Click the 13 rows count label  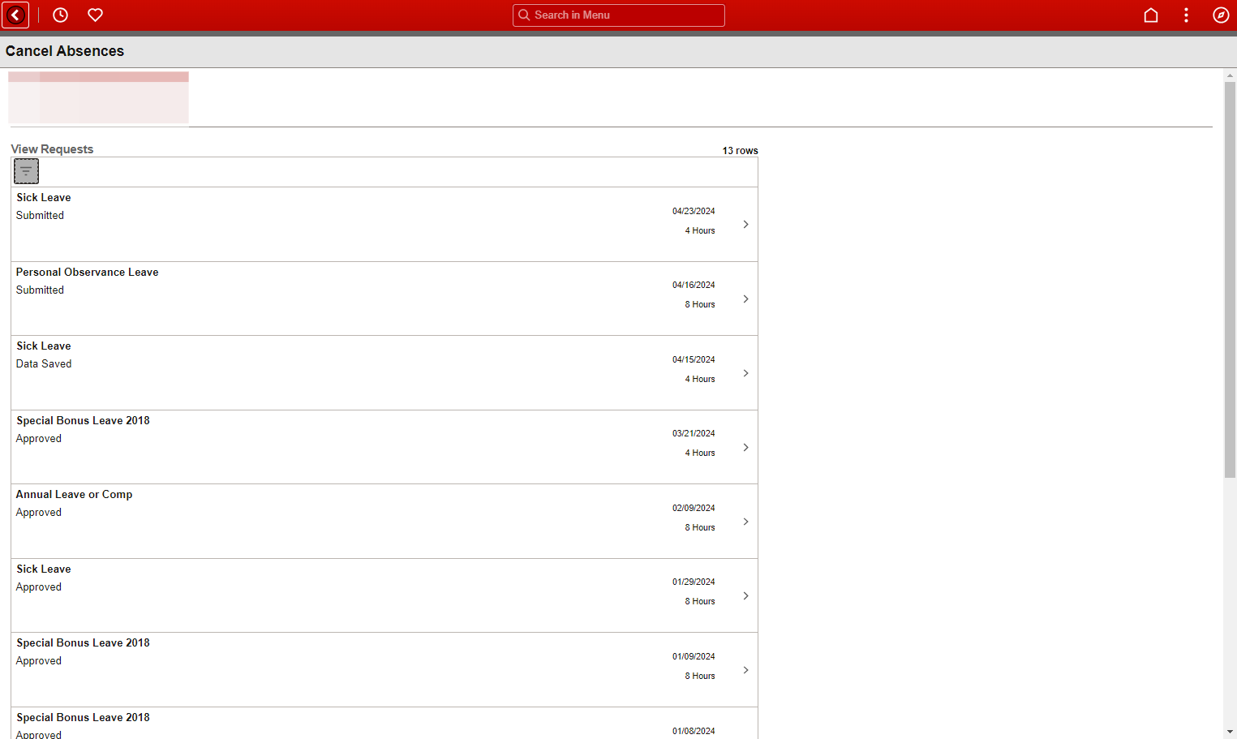[740, 151]
